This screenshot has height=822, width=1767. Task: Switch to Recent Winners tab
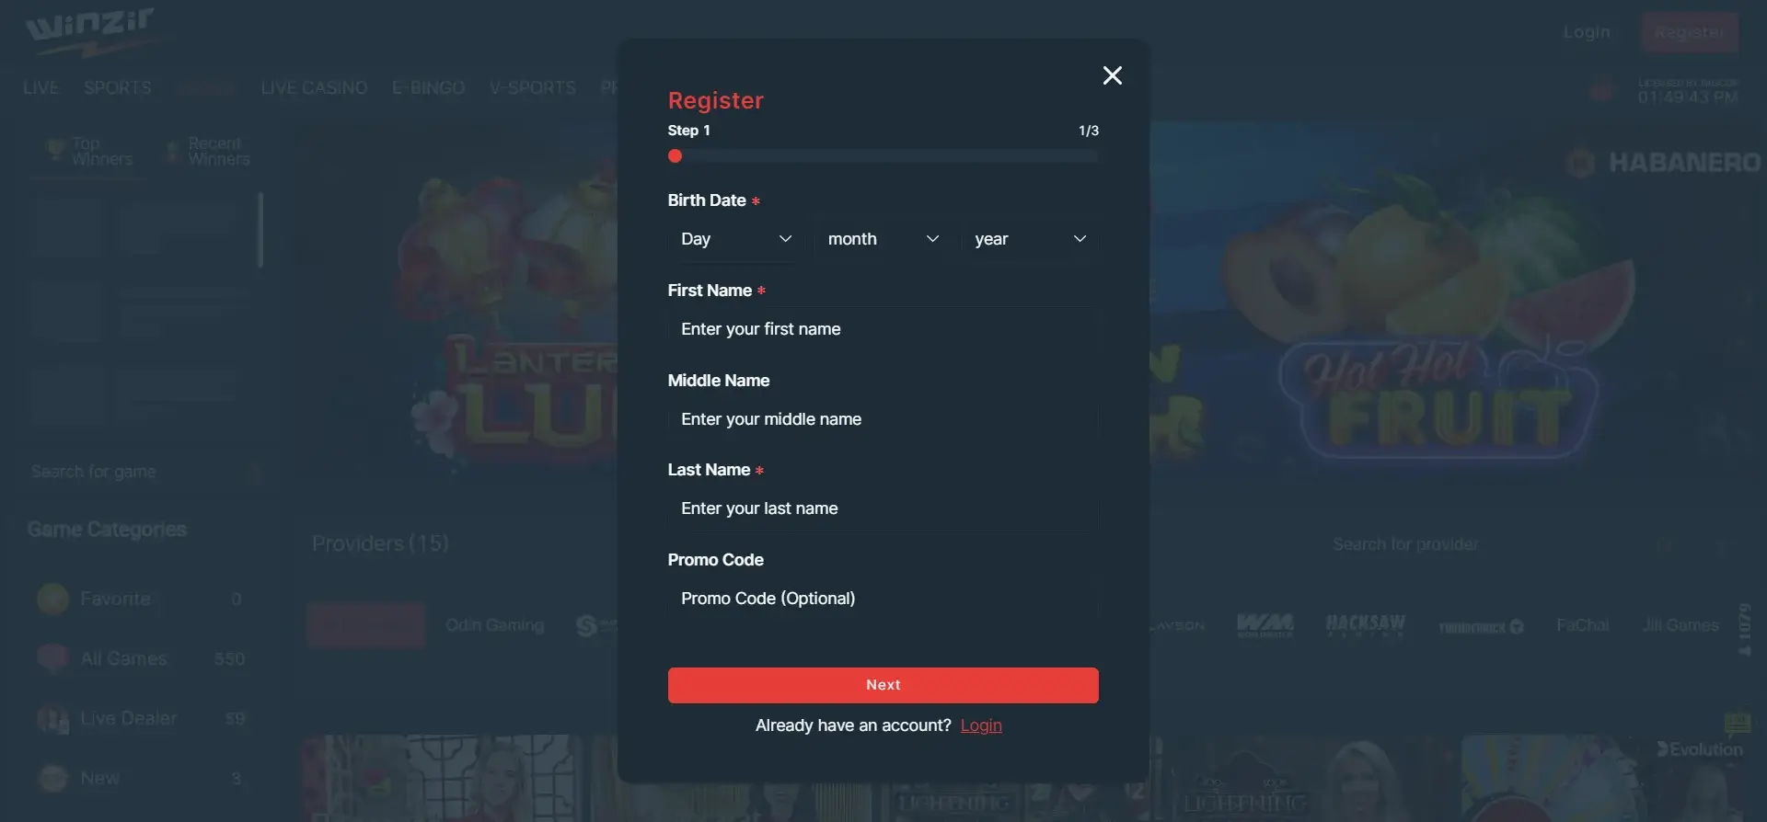point(208,151)
